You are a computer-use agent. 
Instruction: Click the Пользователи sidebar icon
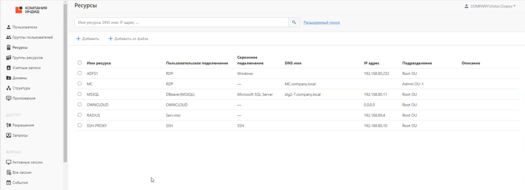(8, 27)
